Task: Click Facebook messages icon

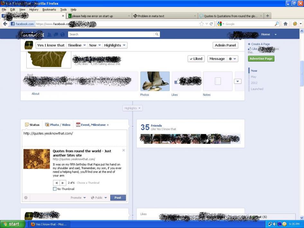Action: [56, 34]
